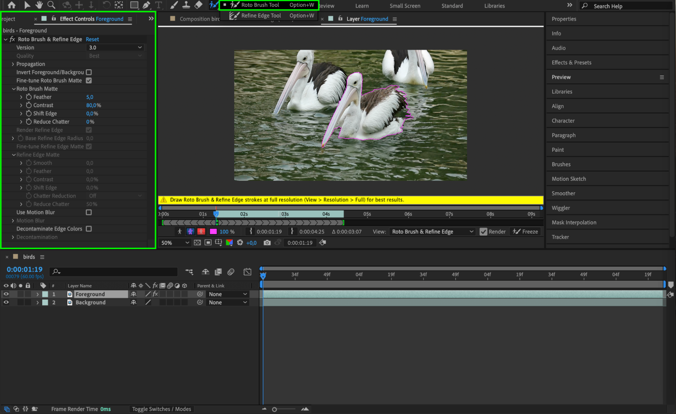676x414 pixels.
Task: Go to the Home screen icon
Action: (x=11, y=5)
